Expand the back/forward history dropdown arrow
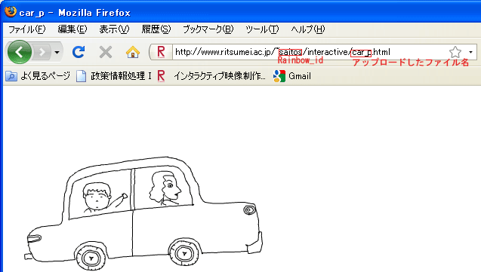The width and height of the screenshot is (481, 272). [x=57, y=52]
